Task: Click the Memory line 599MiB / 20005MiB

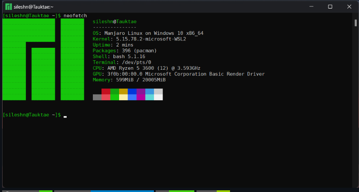Action: (129, 80)
